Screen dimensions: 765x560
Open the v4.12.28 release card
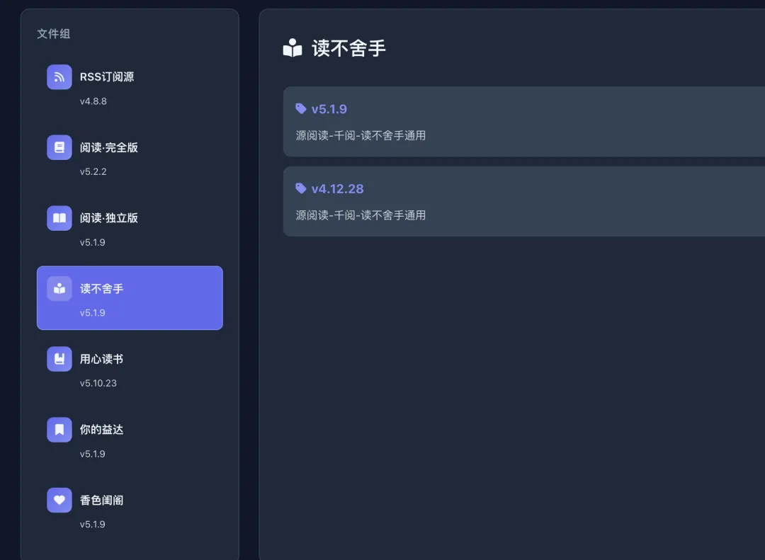(x=524, y=201)
